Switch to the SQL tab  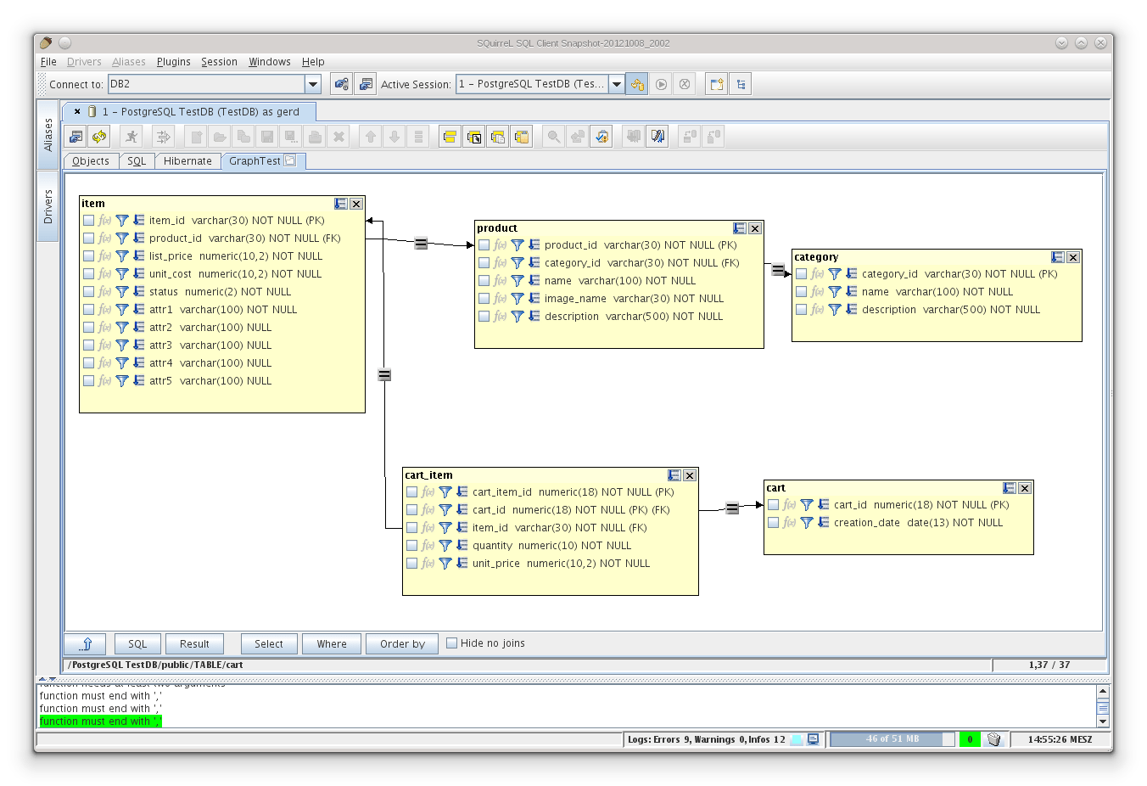136,160
